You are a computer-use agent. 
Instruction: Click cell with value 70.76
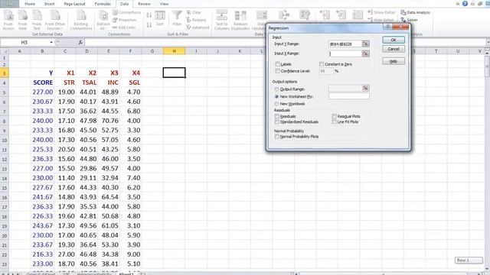pyautogui.click(x=109, y=121)
